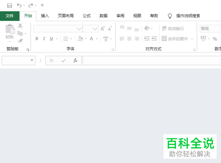
Task: Switch to the 开始 (Home) tab
Action: 28,16
